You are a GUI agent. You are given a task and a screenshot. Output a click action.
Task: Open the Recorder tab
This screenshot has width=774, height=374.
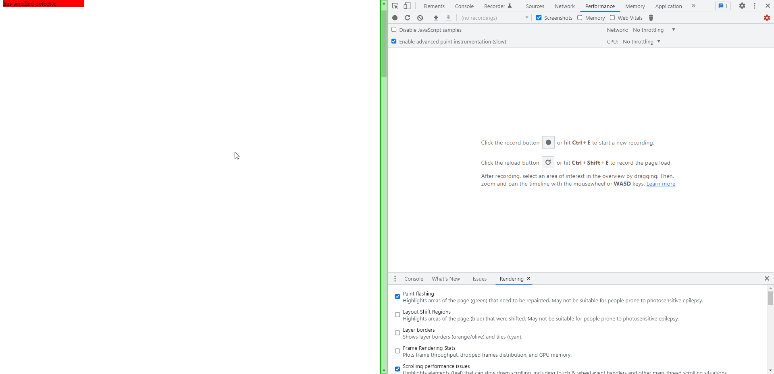(498, 6)
